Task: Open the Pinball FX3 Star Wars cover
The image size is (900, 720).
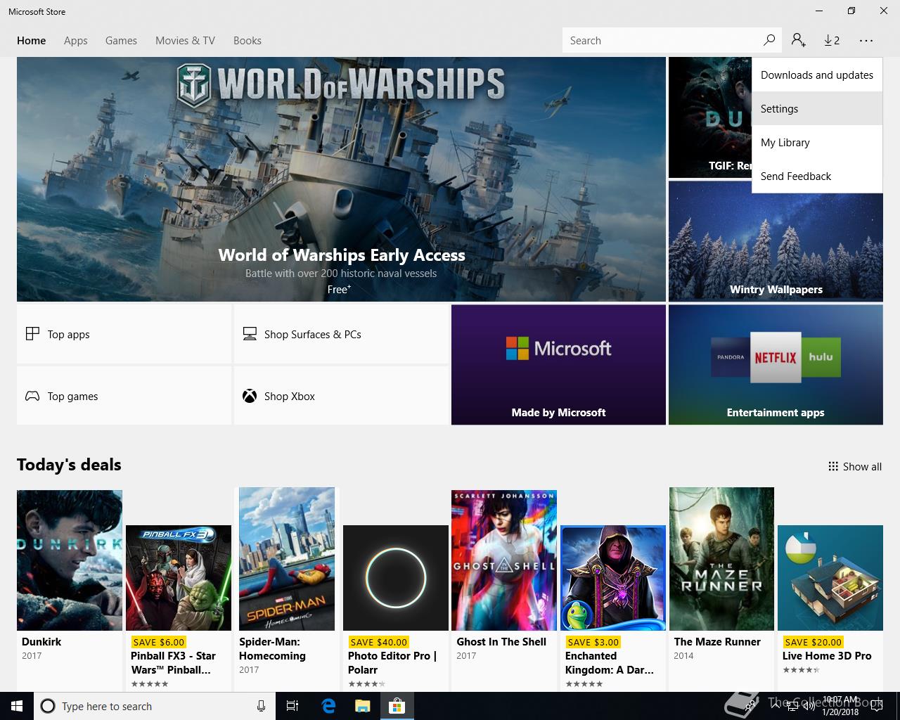Action: (x=179, y=578)
